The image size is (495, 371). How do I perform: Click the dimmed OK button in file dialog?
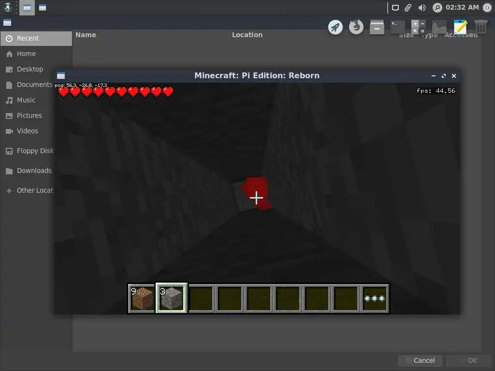[x=468, y=360]
